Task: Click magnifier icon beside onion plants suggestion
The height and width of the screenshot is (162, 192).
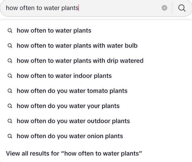Action: pyautogui.click(x=10, y=136)
